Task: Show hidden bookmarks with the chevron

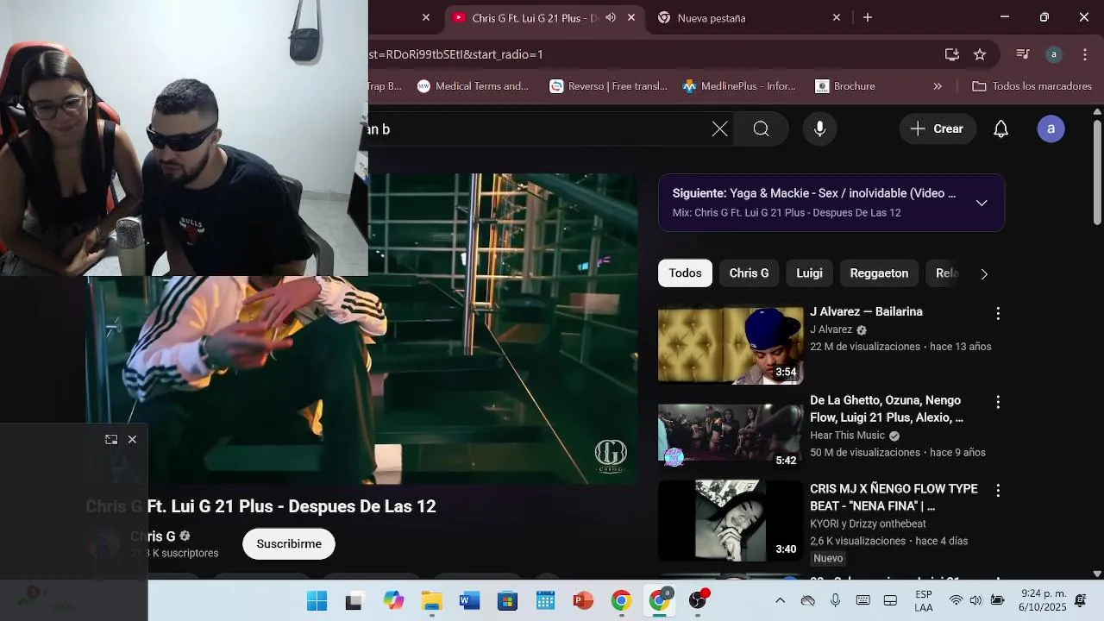Action: coord(938,86)
